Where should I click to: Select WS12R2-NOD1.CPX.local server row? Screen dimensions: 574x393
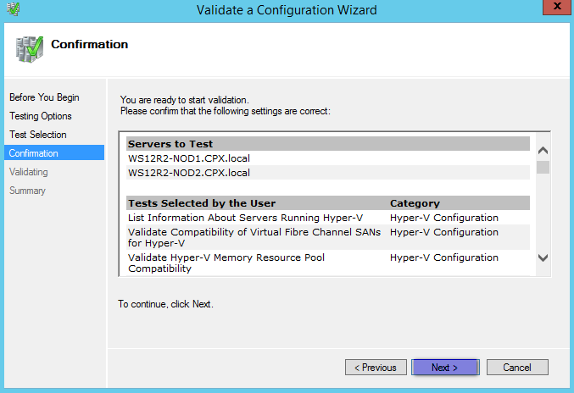[x=328, y=158]
